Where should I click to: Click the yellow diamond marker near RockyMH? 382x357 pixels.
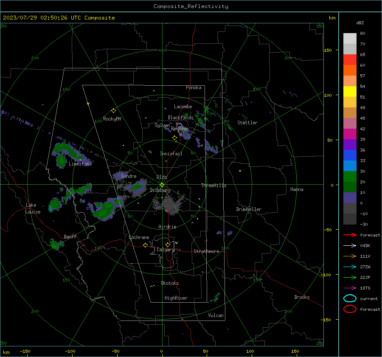113,111
